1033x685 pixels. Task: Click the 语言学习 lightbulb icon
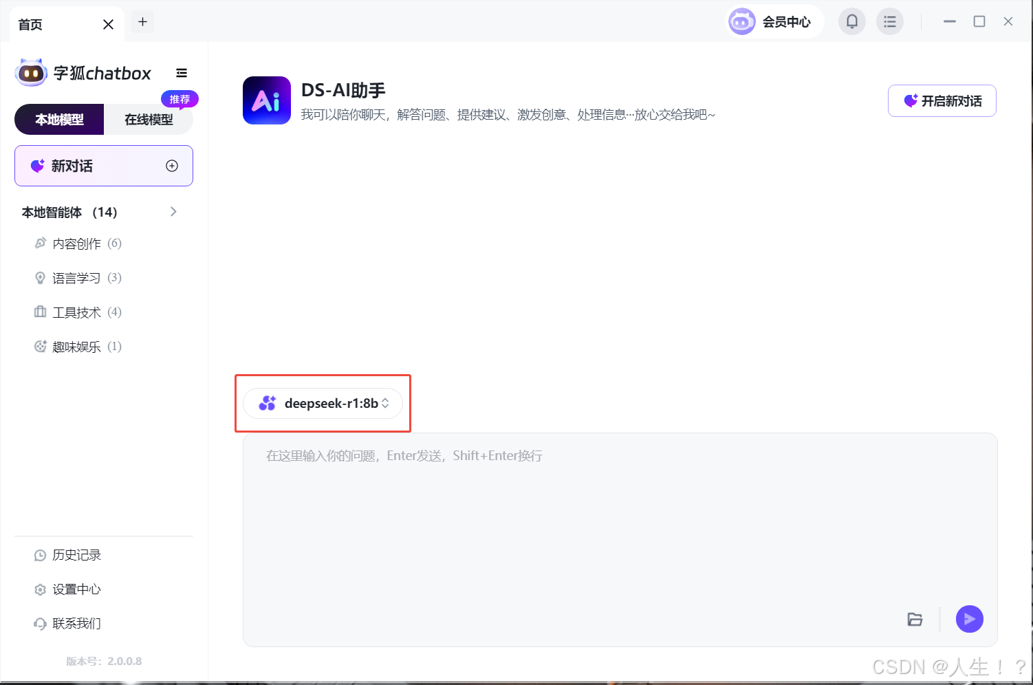[41, 278]
